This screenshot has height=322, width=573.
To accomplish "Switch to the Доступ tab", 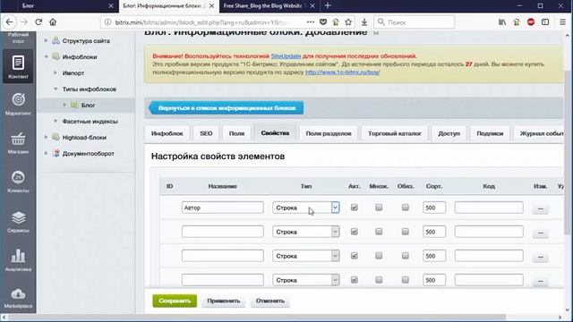I will click(449, 133).
